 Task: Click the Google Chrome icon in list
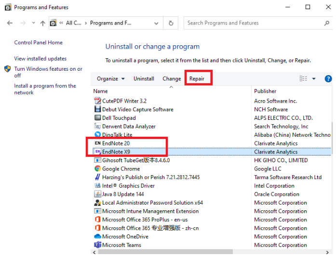tap(97, 169)
